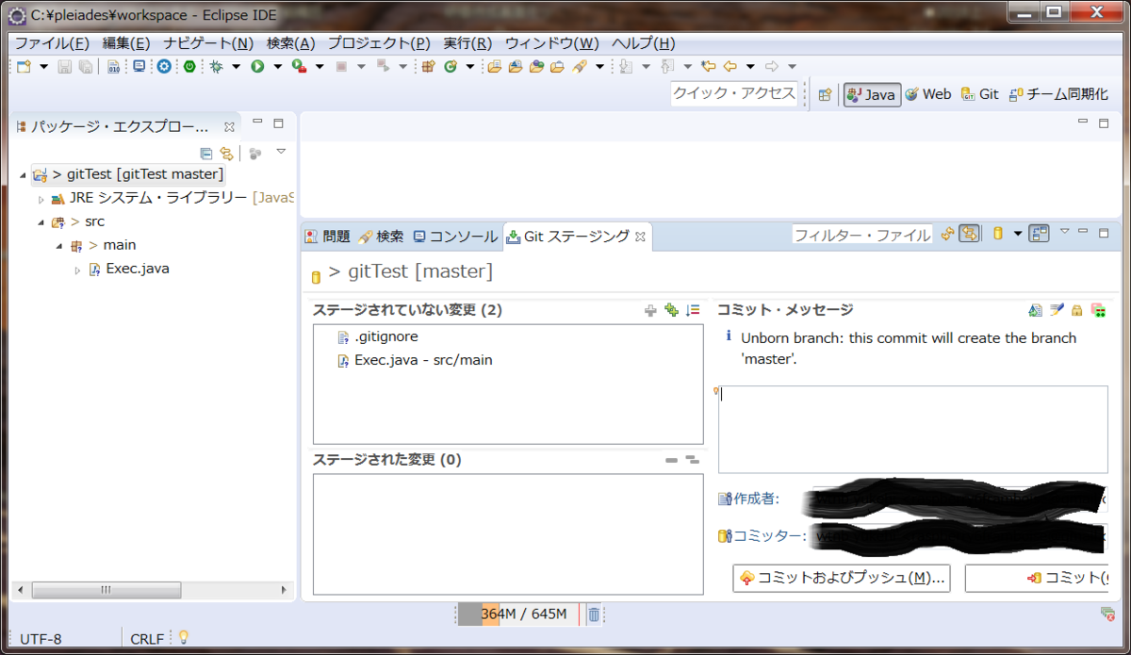Toggle sign commit lock icon
The image size is (1131, 655).
coord(1078,310)
